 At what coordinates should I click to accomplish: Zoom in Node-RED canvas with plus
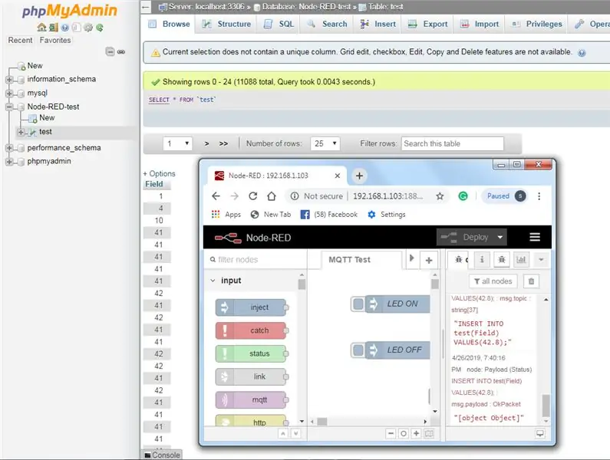(417, 433)
